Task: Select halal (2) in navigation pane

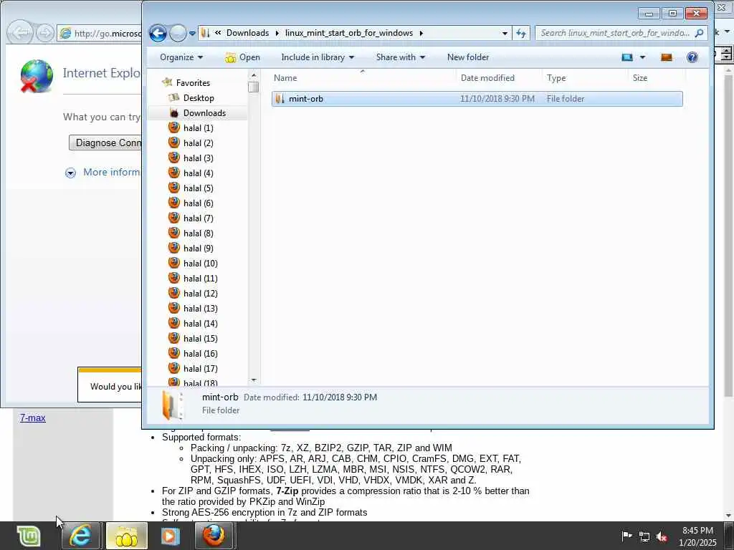Action: point(199,143)
